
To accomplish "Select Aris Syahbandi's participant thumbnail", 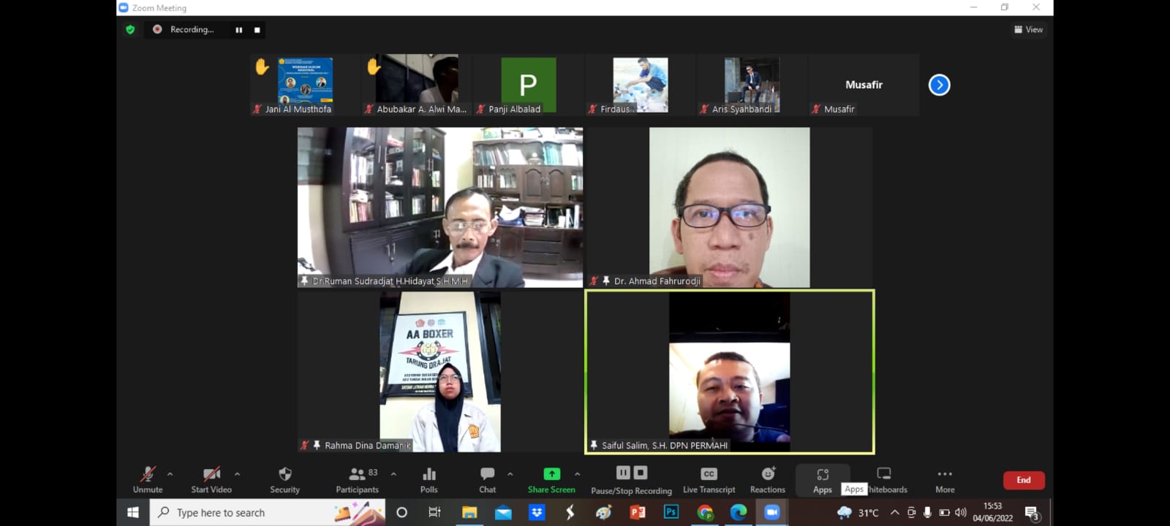I will coord(752,85).
